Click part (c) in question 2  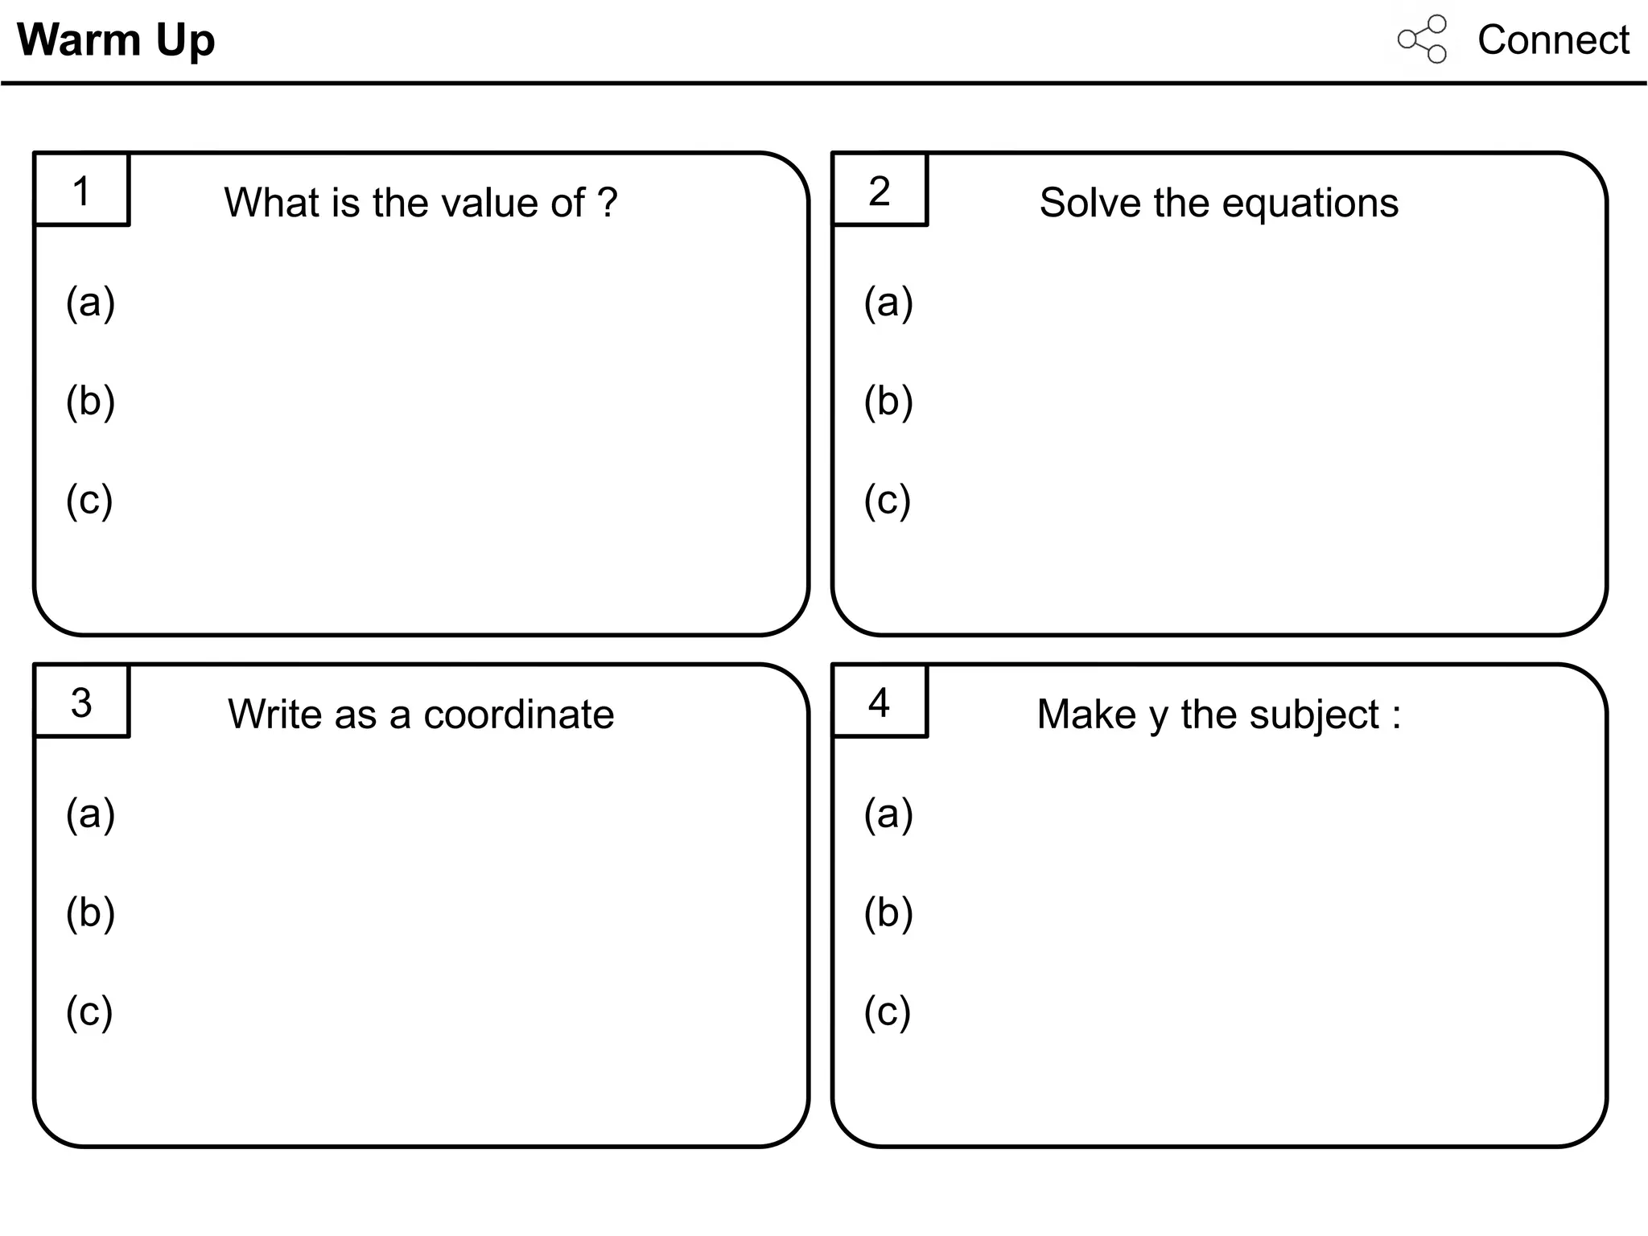click(x=888, y=500)
